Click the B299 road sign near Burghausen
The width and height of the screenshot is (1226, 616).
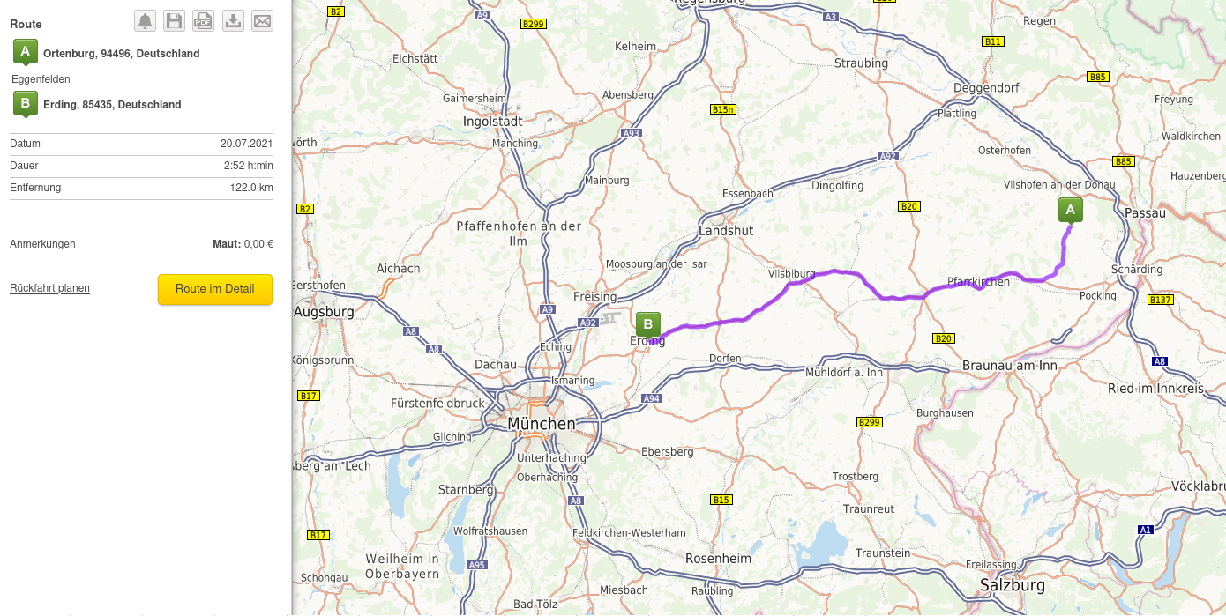click(x=870, y=423)
